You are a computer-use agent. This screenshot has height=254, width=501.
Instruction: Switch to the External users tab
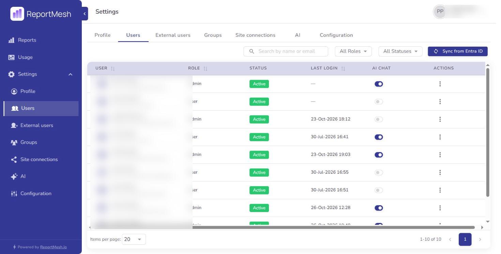click(173, 35)
